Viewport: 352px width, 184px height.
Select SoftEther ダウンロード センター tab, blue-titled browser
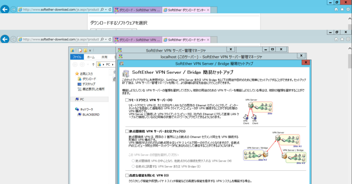click(186, 10)
